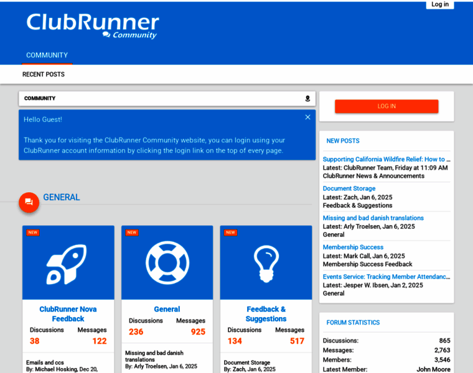Open Events Service: Tracking Member Attendance post

pos(386,277)
